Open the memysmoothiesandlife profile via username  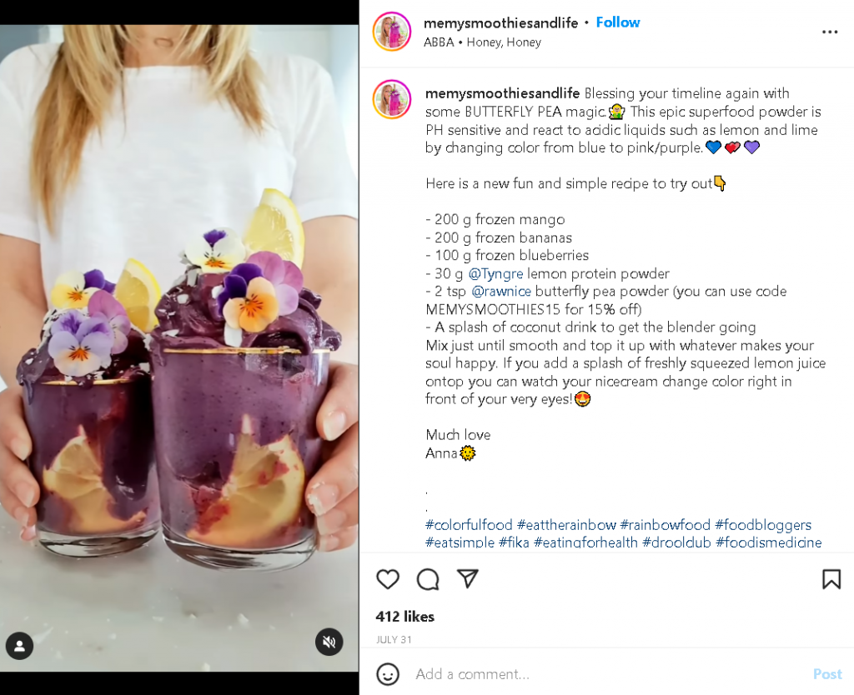[500, 22]
